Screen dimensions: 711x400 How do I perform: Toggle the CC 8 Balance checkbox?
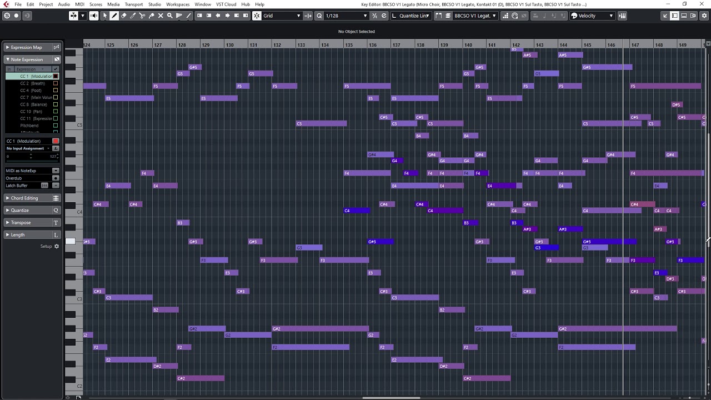pos(56,104)
